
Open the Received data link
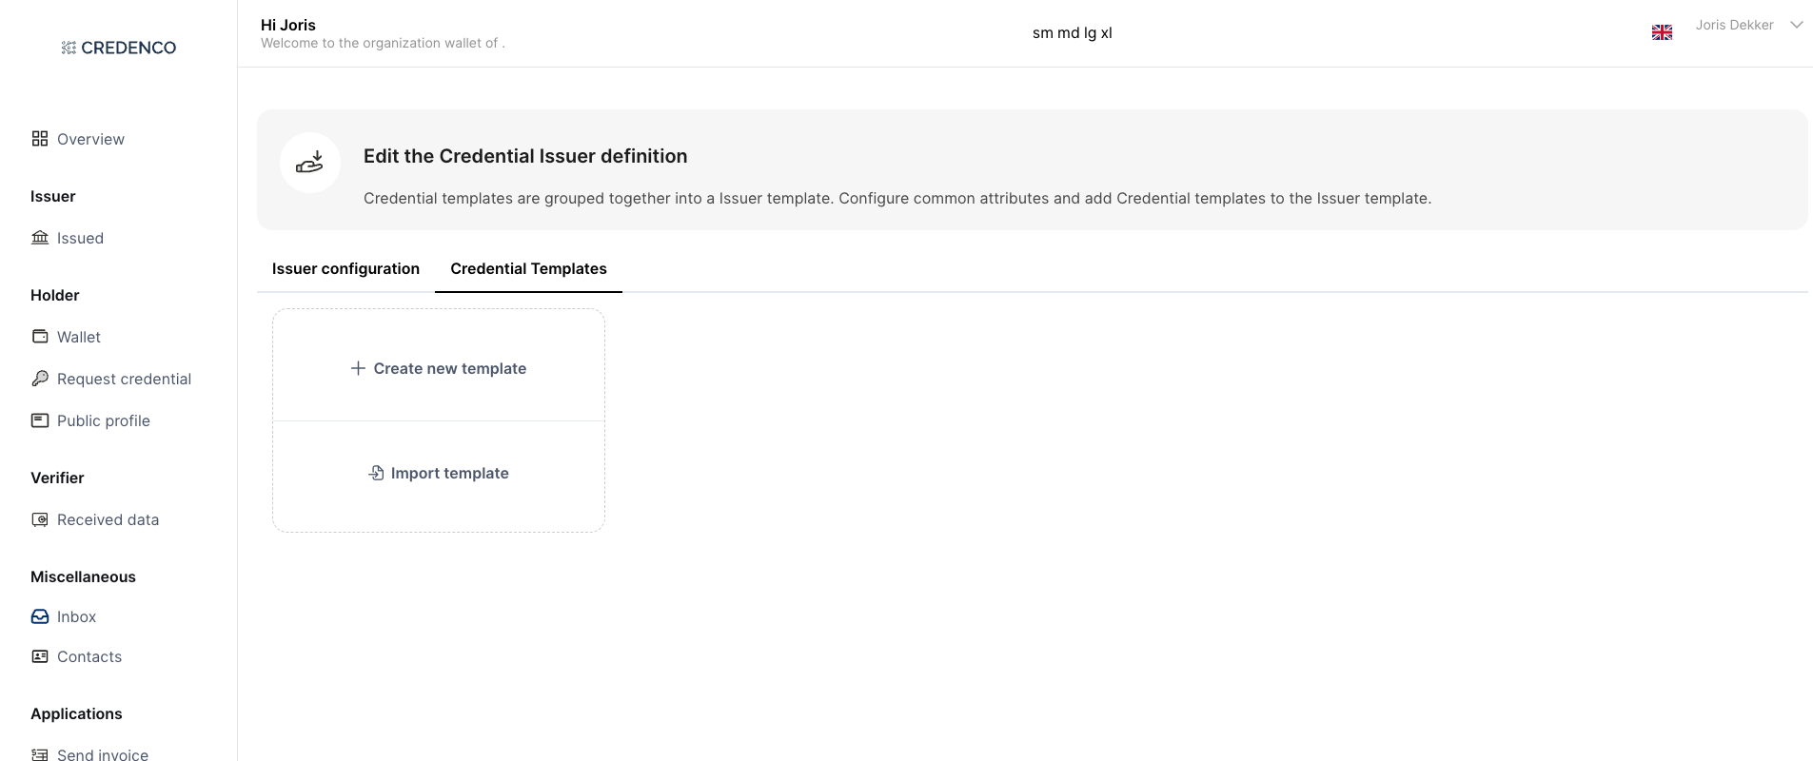108,519
